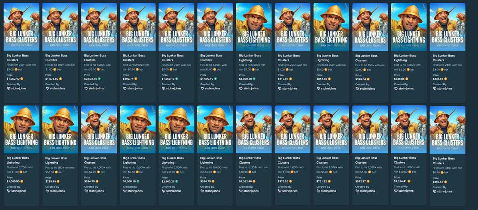Select the "$217.03" prize amount

tap(283, 79)
